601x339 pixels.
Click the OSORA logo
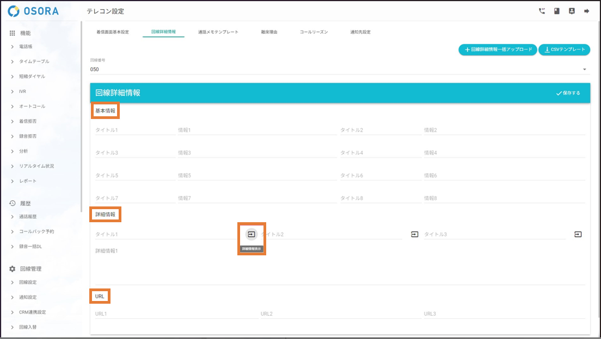tap(34, 11)
